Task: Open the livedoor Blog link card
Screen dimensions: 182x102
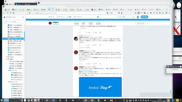Action: pos(100,87)
